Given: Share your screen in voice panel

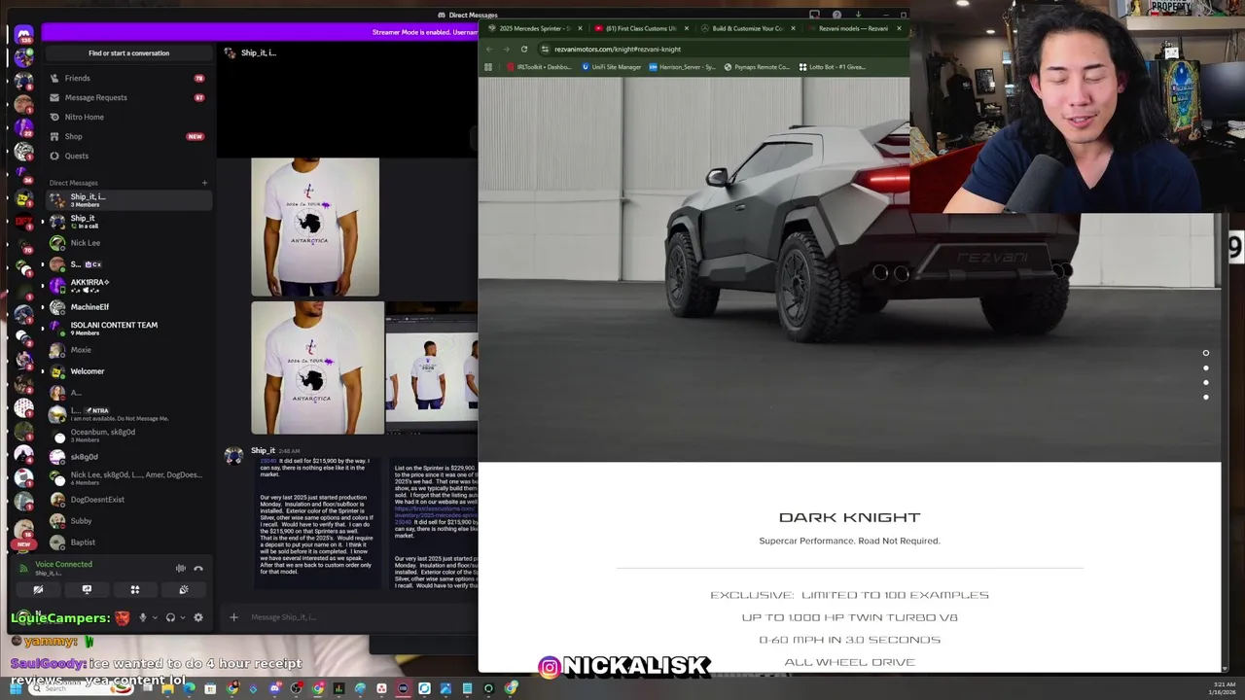Looking at the screenshot, I should pyautogui.click(x=87, y=589).
